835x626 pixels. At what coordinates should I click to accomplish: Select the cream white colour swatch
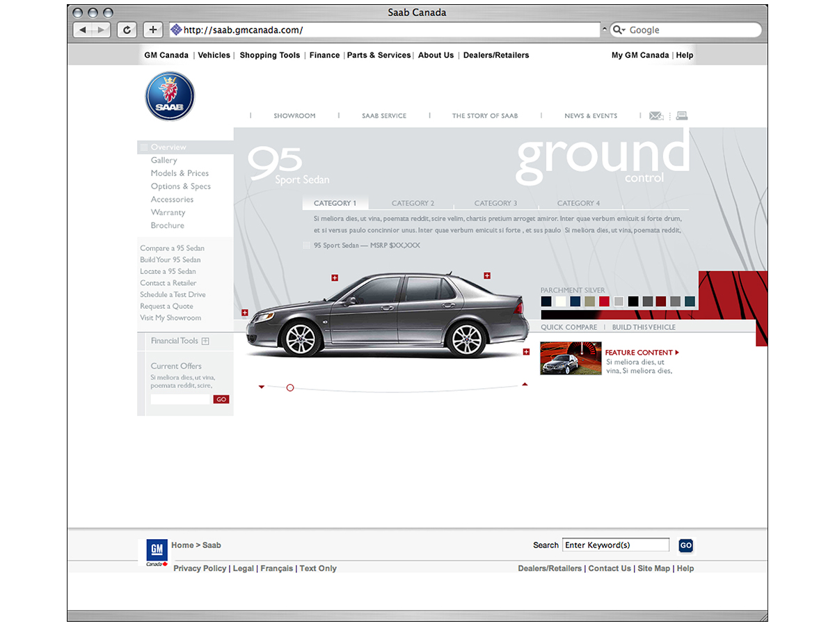561,301
